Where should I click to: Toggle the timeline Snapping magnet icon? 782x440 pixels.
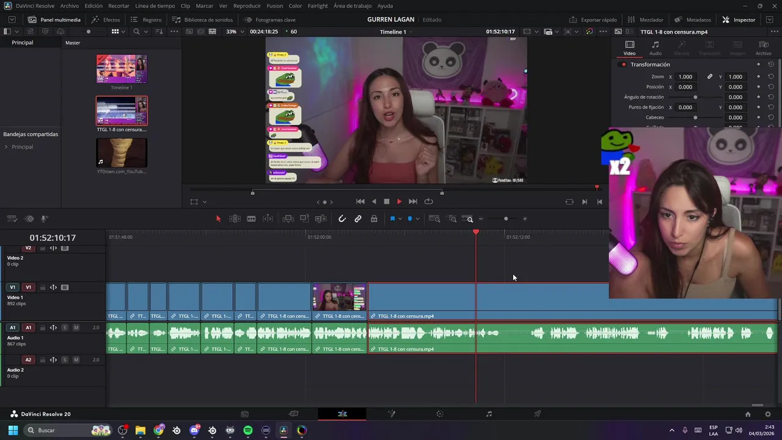pyautogui.click(x=342, y=219)
